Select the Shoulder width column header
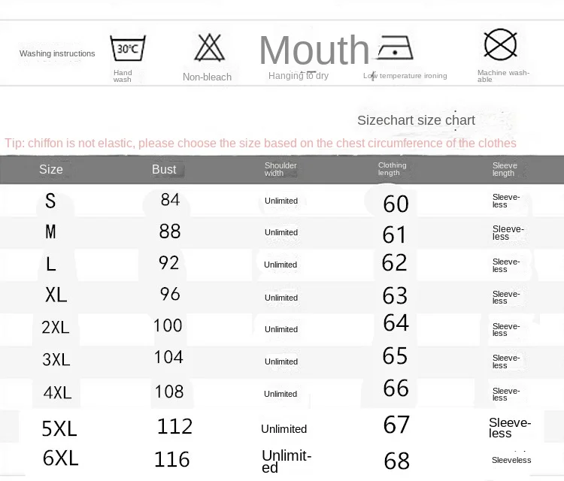The image size is (564, 481). coord(280,169)
